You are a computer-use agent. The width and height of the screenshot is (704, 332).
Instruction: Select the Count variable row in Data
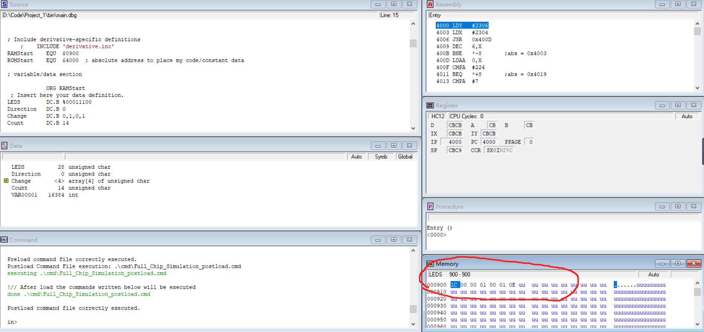point(61,188)
